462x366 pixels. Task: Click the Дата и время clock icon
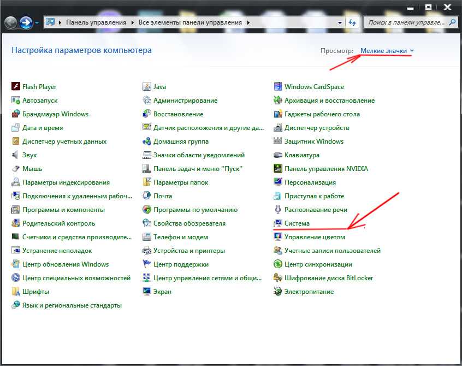coord(16,128)
